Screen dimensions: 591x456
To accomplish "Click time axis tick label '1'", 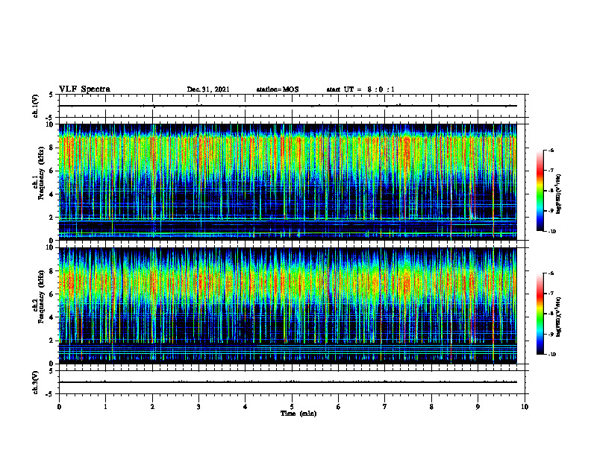I will tap(105, 407).
